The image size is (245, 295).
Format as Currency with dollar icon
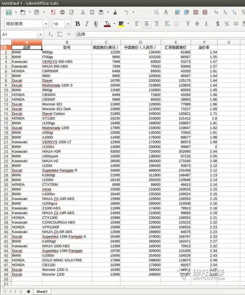click(218, 24)
